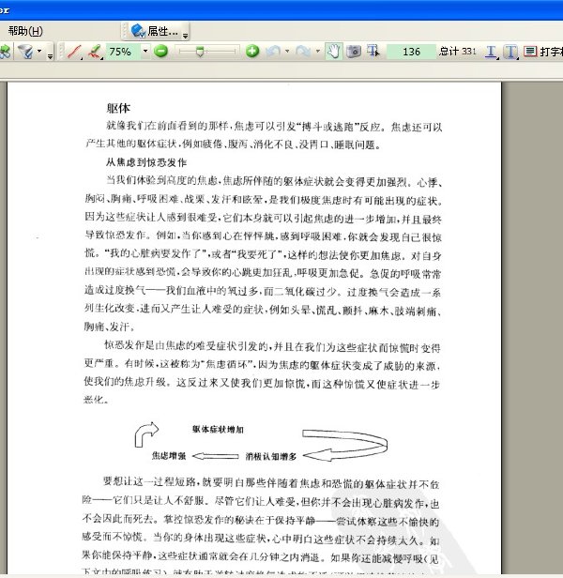Click the funnel filter icon
Image resolution: width=563 pixels, height=578 pixels.
tap(26, 52)
